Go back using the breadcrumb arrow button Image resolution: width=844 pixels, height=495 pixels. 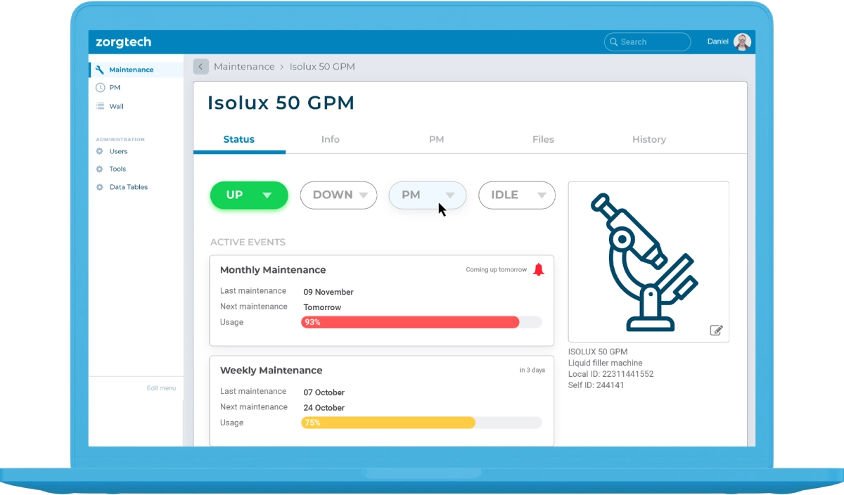coord(201,67)
